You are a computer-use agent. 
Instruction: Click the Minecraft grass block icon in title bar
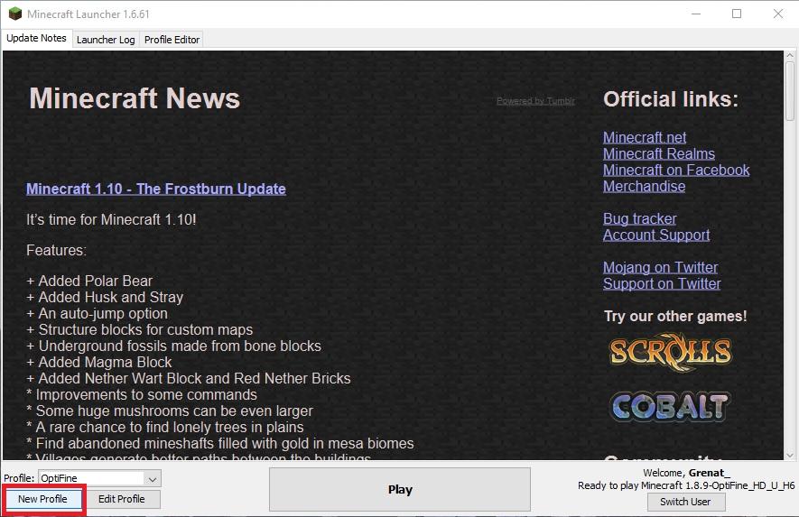click(x=15, y=14)
